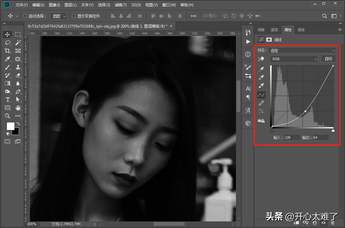Click the draw-curve pencil icon in Curves
This screenshot has height=228, width=345.
(261, 103)
